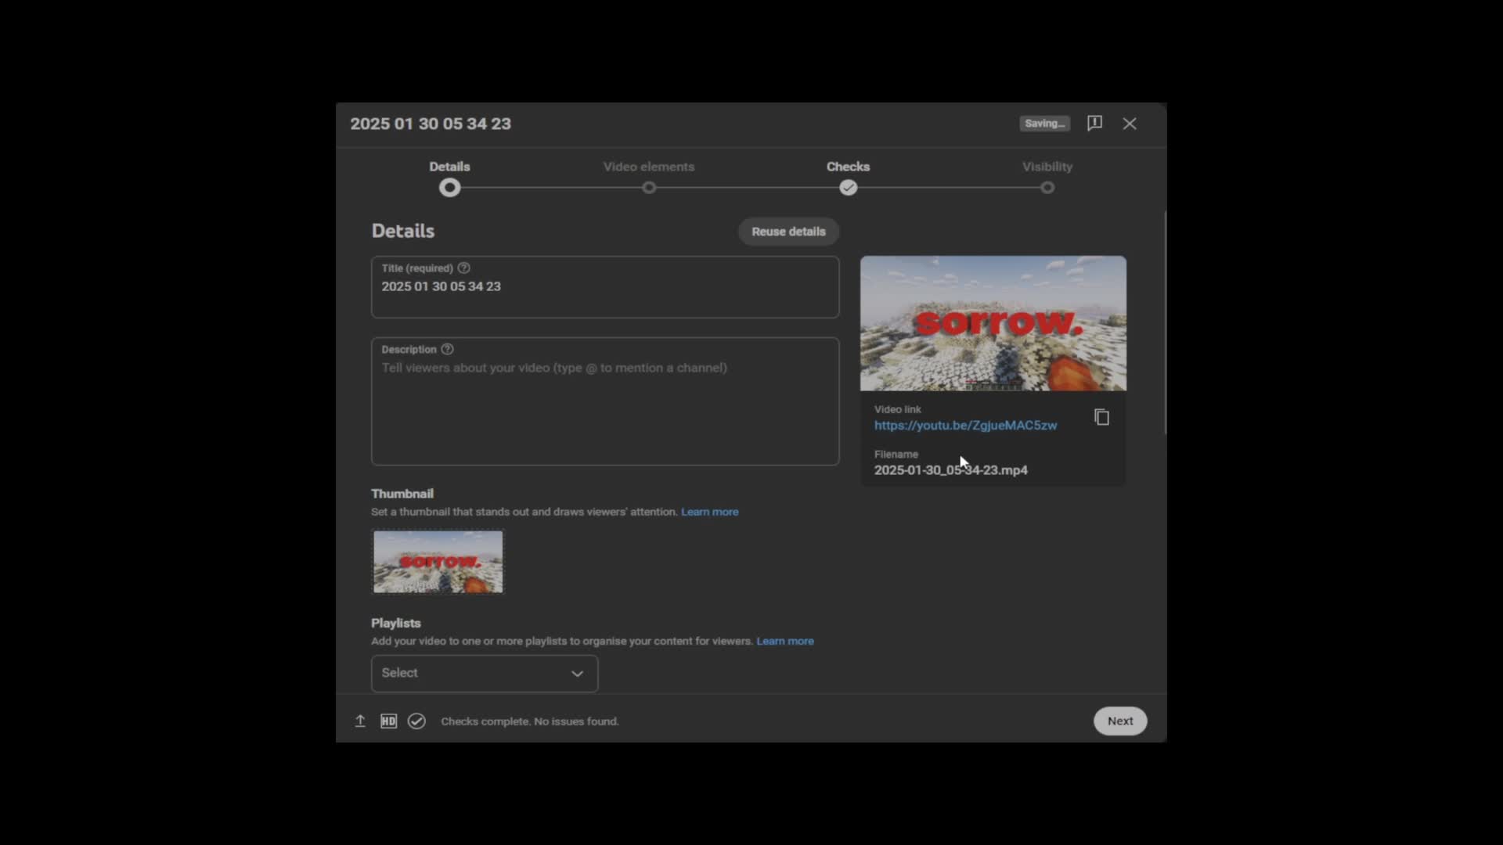Click the sorrow thumbnail preview

437,562
